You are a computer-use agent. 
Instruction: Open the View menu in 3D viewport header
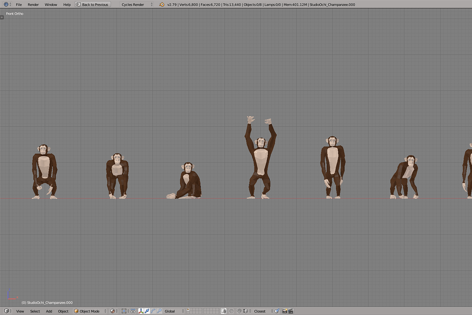point(20,311)
